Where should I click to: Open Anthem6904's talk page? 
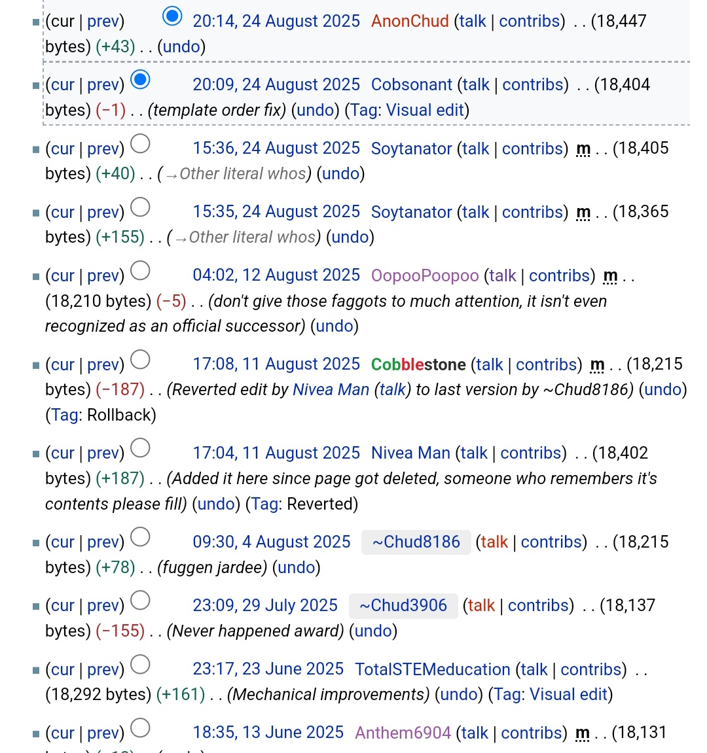click(475, 733)
